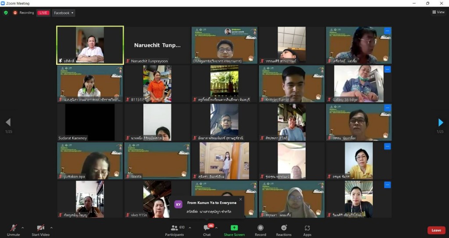The height and width of the screenshot is (238, 449).
Task: Go to next page of video gallery
Action: coord(441,122)
